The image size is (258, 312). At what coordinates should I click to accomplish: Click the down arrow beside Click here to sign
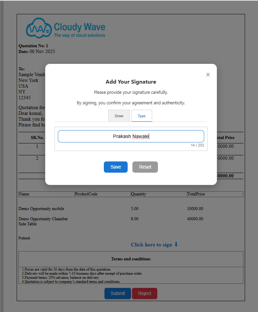point(176,244)
